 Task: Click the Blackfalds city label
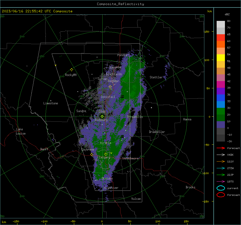tap(114, 74)
